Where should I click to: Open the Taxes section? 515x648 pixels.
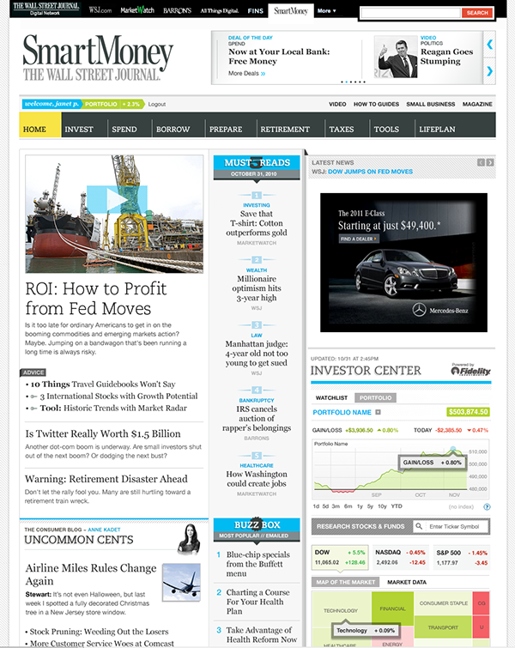click(342, 130)
